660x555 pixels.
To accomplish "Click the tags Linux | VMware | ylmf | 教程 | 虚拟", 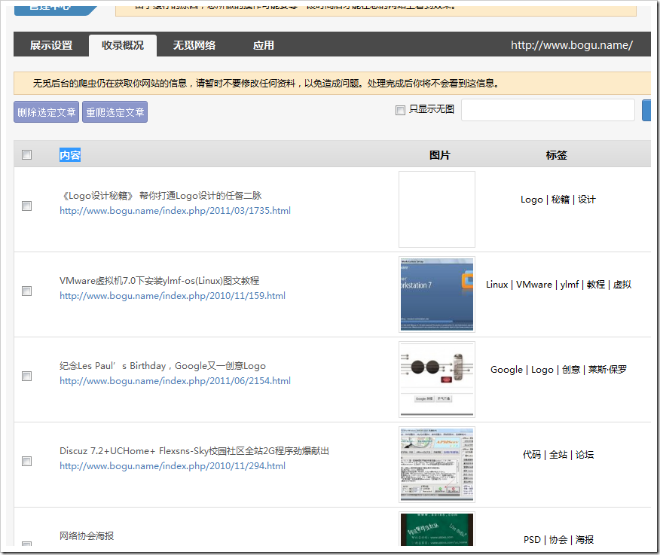I will pos(558,285).
